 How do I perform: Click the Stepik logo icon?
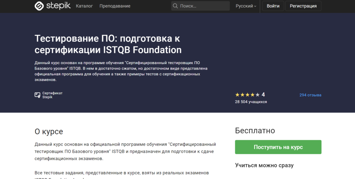click(x=39, y=6)
